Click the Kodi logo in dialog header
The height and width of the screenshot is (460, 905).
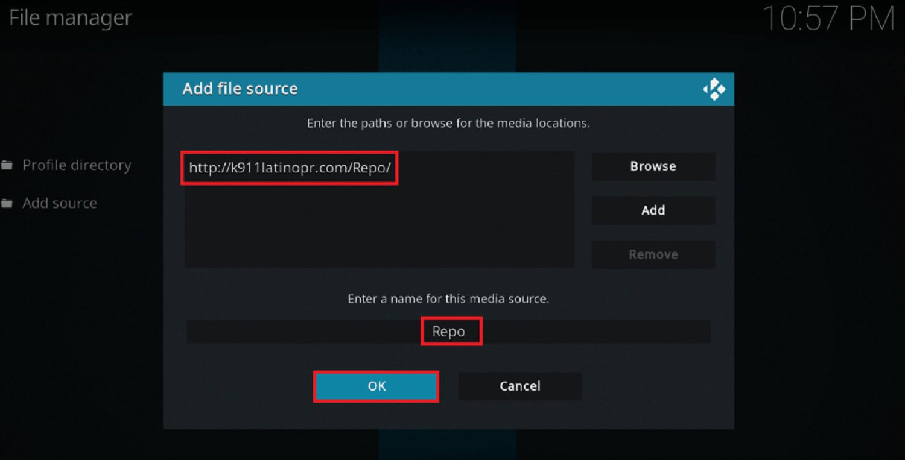pos(714,90)
